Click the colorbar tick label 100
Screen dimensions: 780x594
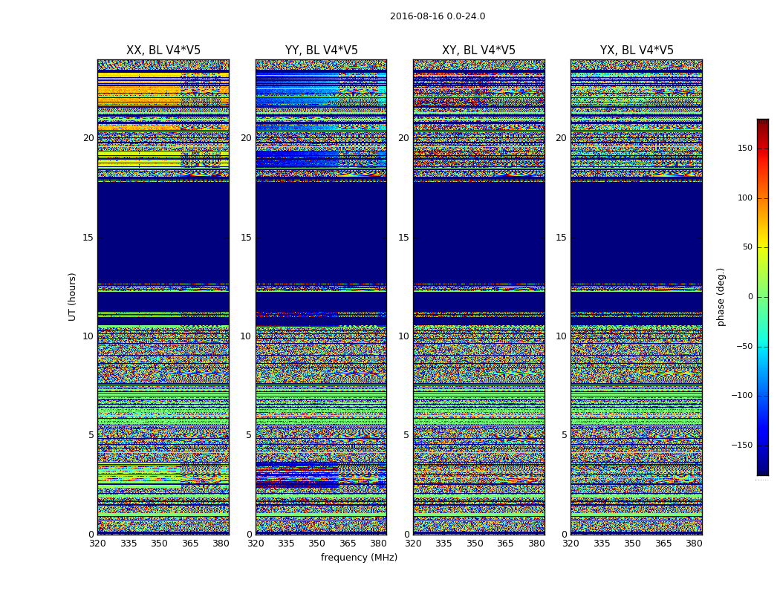[x=745, y=198]
